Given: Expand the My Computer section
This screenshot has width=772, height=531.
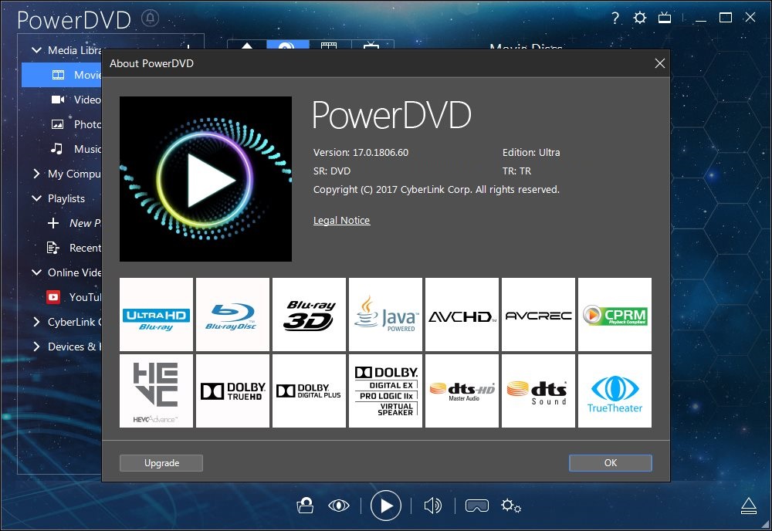Looking at the screenshot, I should click(x=36, y=174).
